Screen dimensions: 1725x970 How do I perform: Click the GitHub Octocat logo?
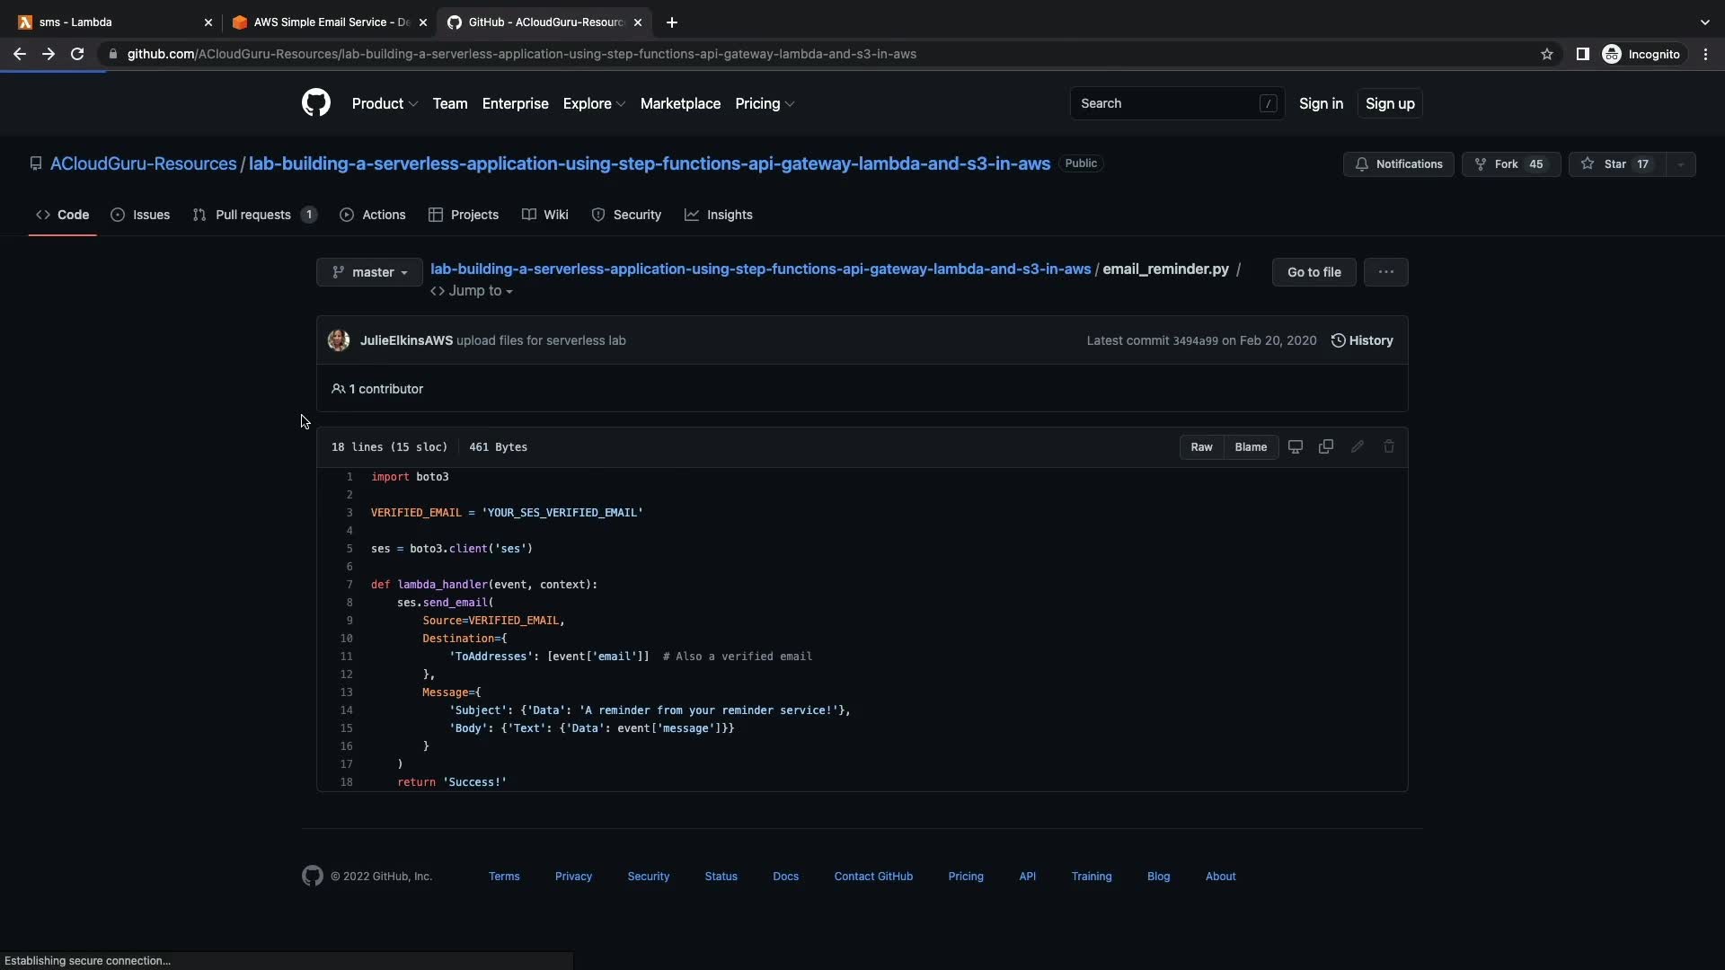pyautogui.click(x=315, y=103)
